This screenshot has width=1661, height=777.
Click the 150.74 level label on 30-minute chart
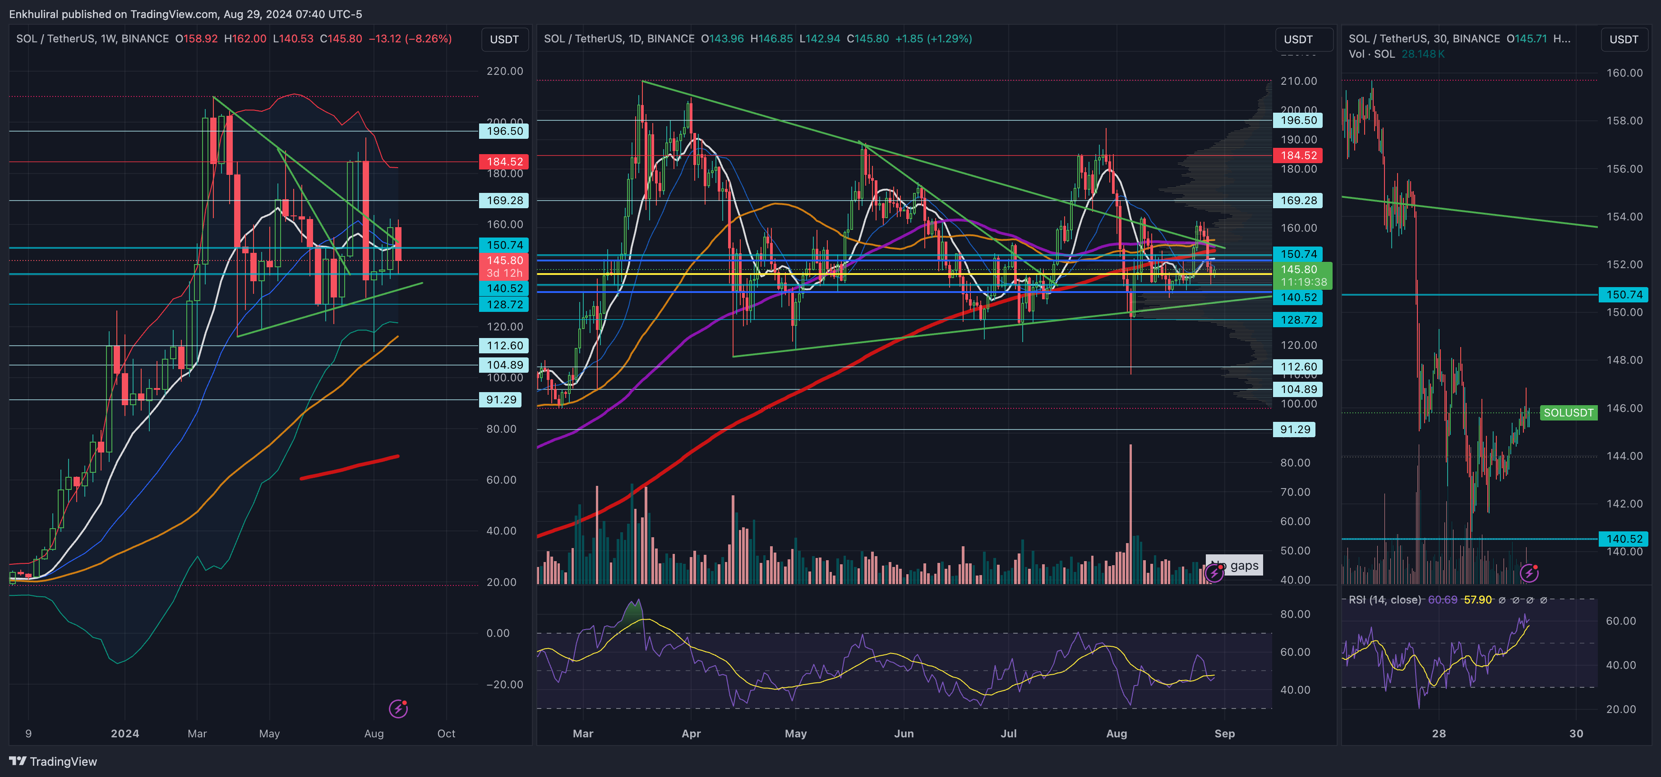tap(1624, 295)
